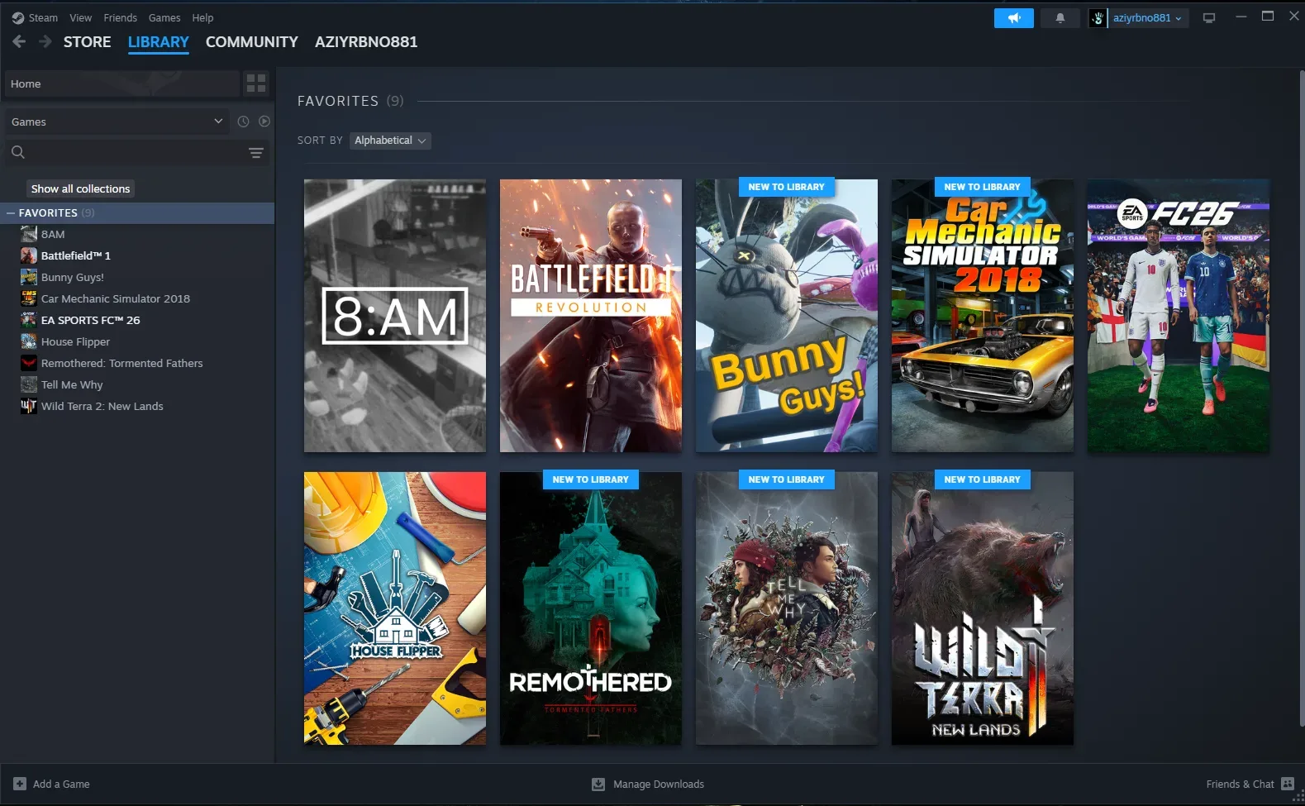Collapse the FAVORITES collection in sidebar
1305x806 pixels.
[11, 213]
